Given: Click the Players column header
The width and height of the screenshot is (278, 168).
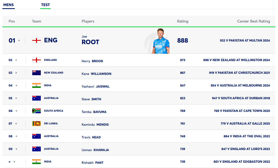Looking at the screenshot, I should tap(88, 21).
